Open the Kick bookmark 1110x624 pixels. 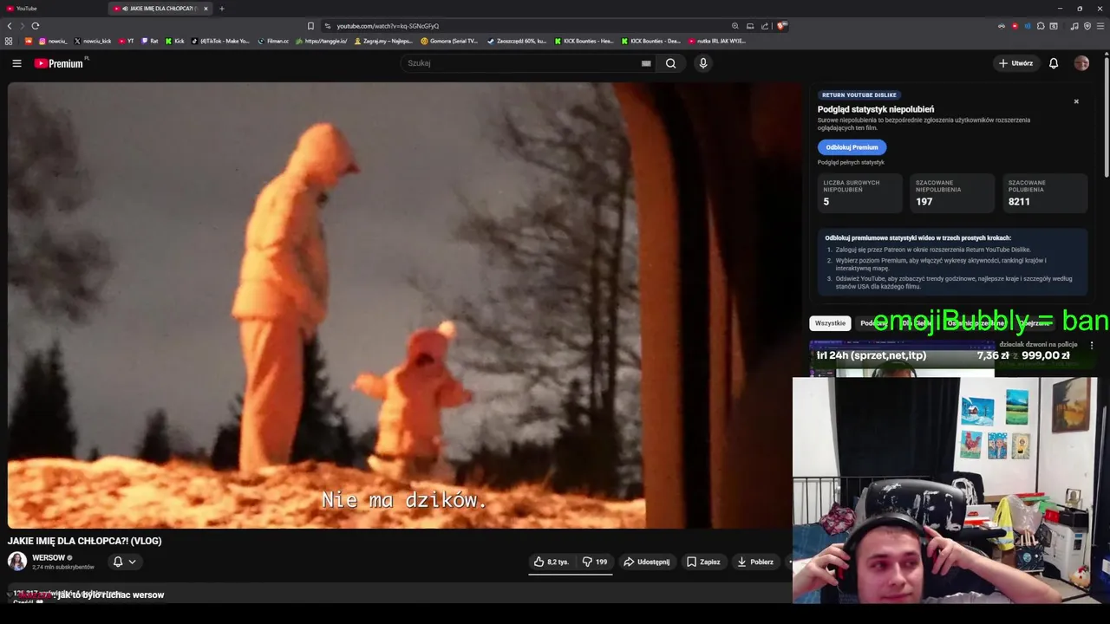point(174,41)
